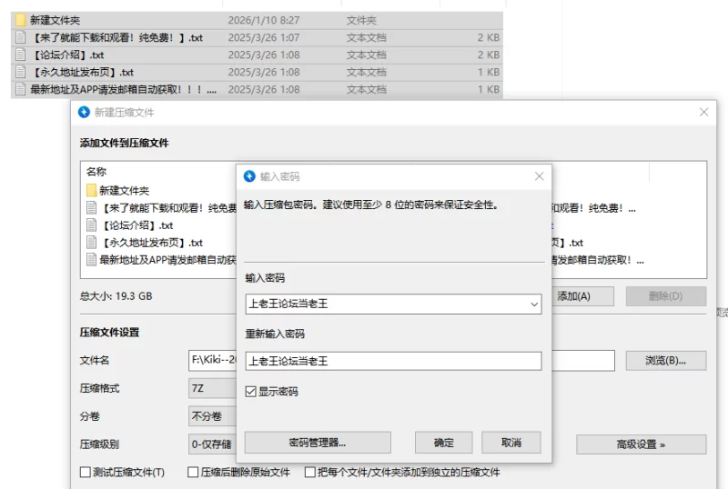728x489 pixels.
Task: Click 浏览(B)... button
Action: (x=666, y=361)
